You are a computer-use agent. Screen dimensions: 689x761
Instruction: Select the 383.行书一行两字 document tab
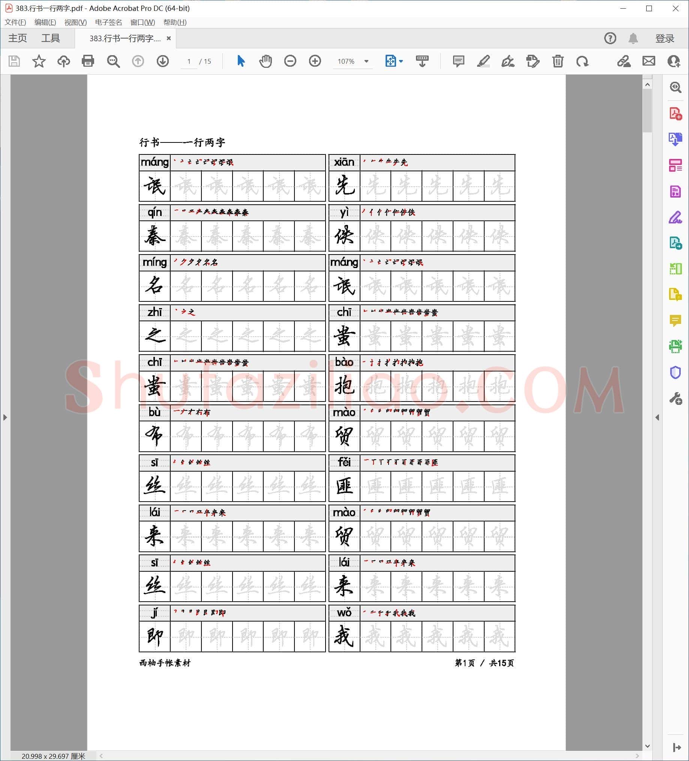[125, 39]
